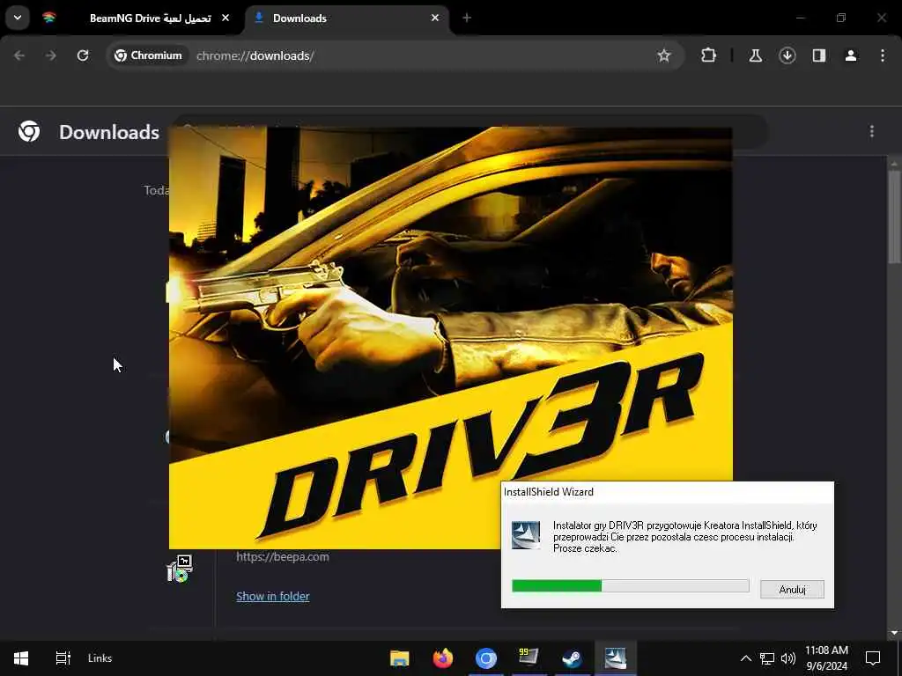Open File Explorer from the taskbar
This screenshot has height=676, width=902.
pos(399,658)
